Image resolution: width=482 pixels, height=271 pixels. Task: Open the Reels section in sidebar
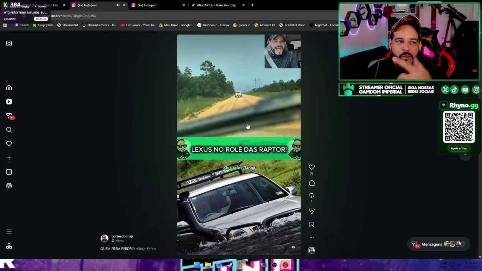click(x=9, y=102)
